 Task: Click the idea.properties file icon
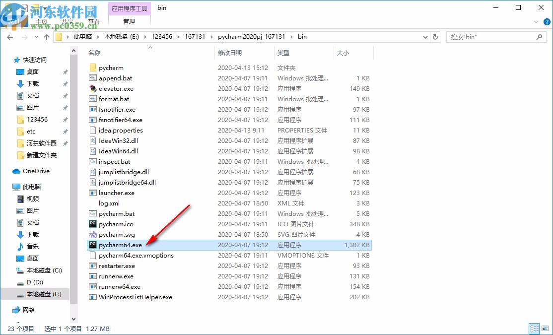click(x=93, y=130)
